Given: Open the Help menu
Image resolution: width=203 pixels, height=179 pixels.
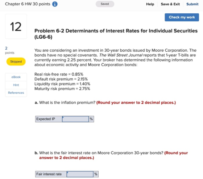Looking at the screenshot, I should click(150, 4).
